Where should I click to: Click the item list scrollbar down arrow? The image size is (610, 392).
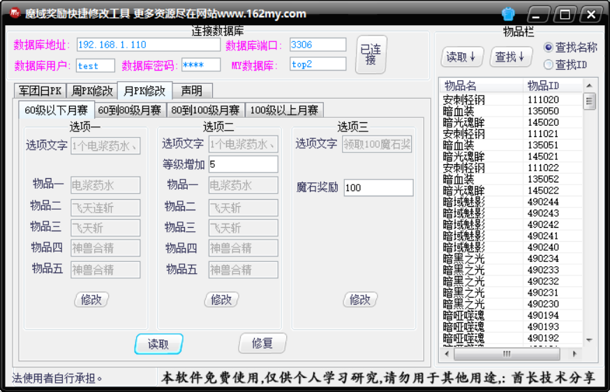(590, 340)
